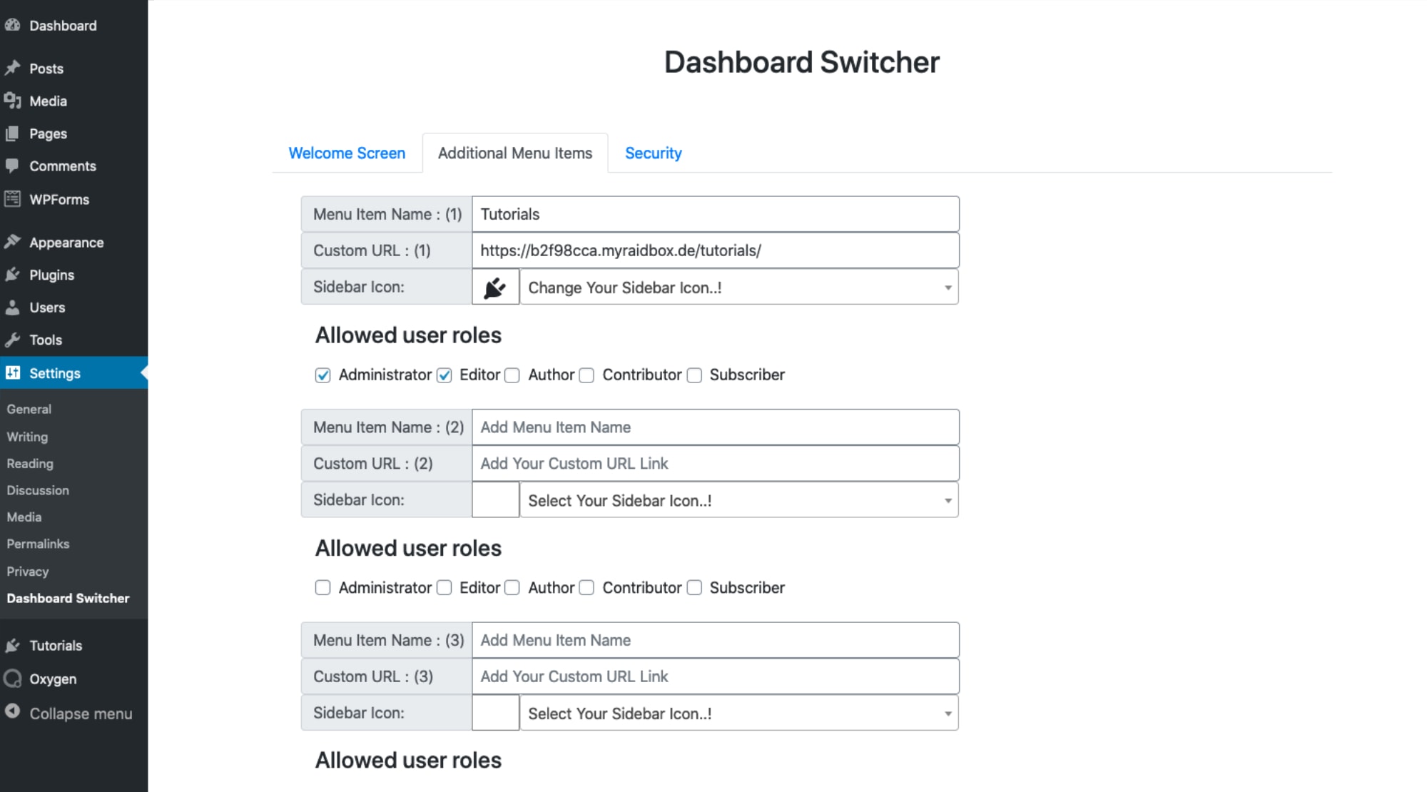Enable the first Author role checkbox

point(512,375)
